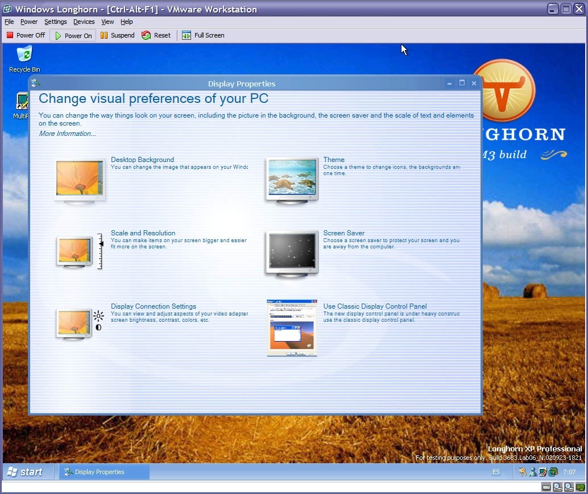Click the More Information link

click(67, 133)
